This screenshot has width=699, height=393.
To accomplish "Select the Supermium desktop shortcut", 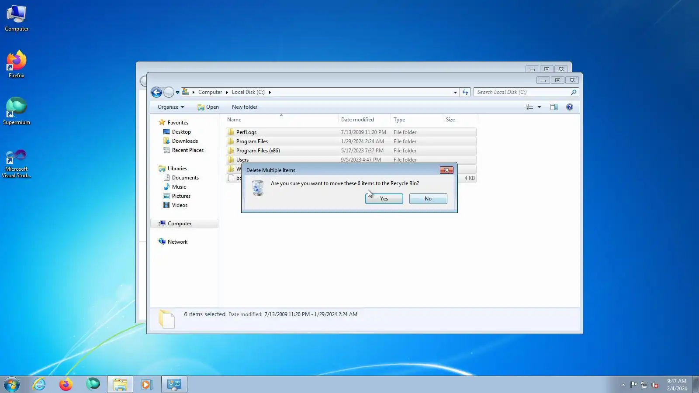I will point(17,111).
